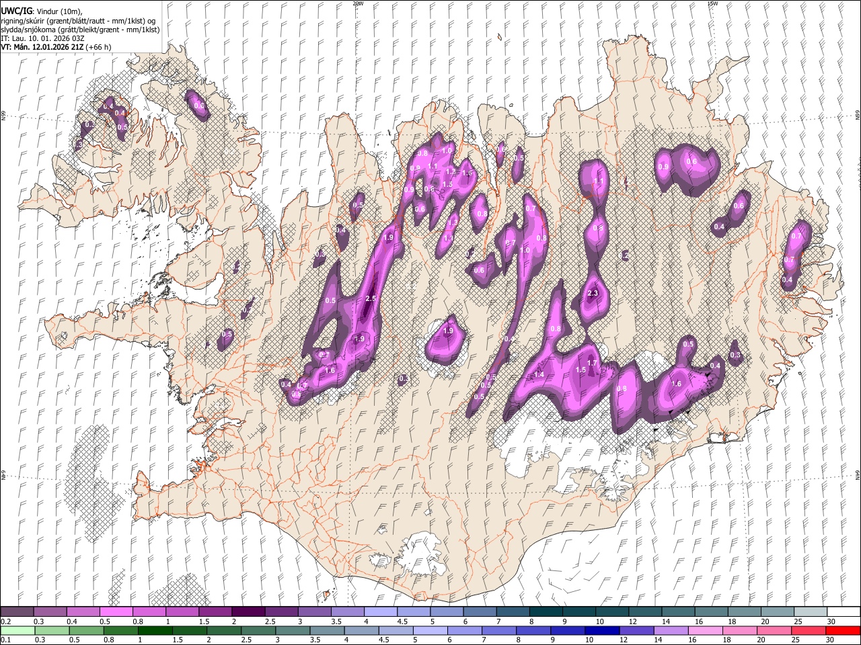Click the 'rigning/skúrir' legend description line
This screenshot has height=645, width=861.
(x=78, y=21)
